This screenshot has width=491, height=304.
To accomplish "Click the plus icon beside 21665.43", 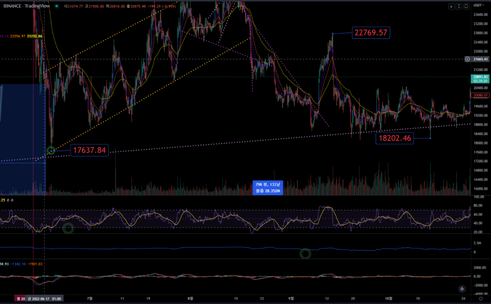I will tap(467, 59).
